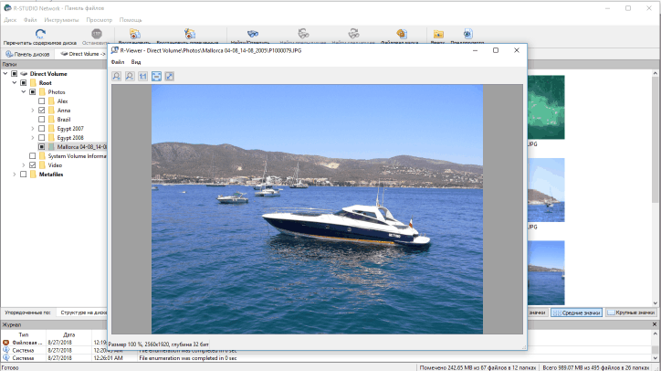
Task: Expand the Metafiles node
Action: click(x=15, y=175)
